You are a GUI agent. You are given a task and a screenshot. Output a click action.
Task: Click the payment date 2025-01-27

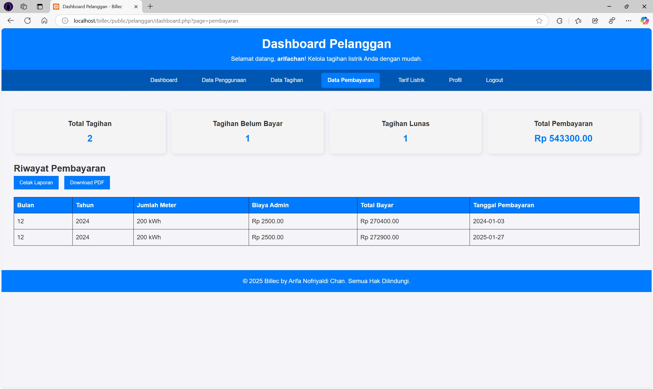(489, 237)
